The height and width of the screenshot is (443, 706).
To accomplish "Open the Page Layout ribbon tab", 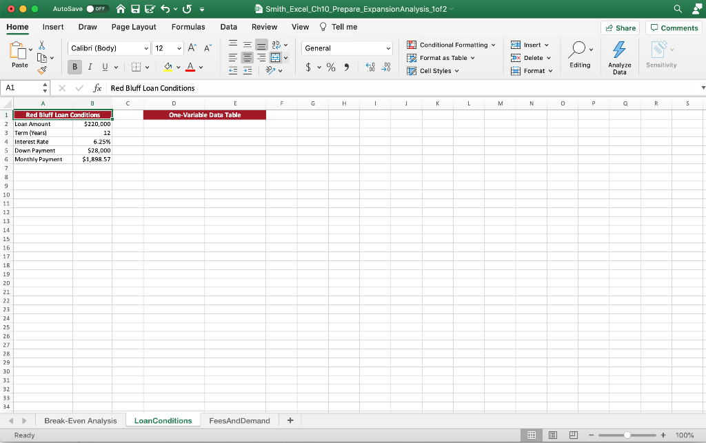I will [x=134, y=27].
